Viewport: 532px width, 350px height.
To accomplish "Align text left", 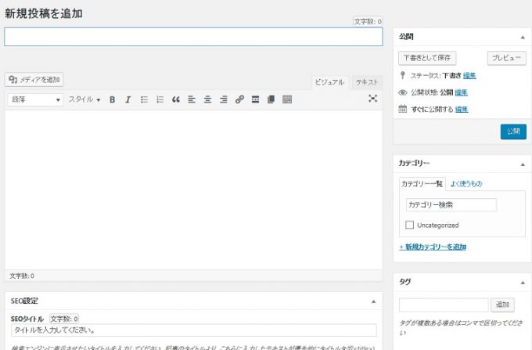I will coord(192,99).
